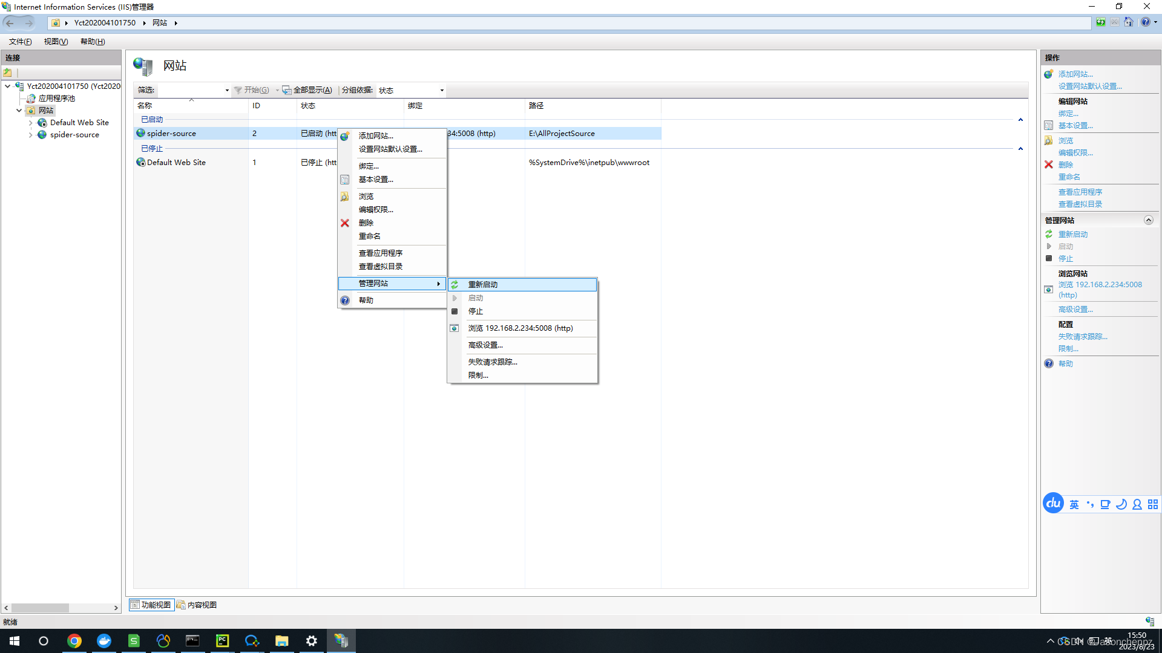Click the Stop square icon in submenu
The height and width of the screenshot is (653, 1162).
point(455,311)
